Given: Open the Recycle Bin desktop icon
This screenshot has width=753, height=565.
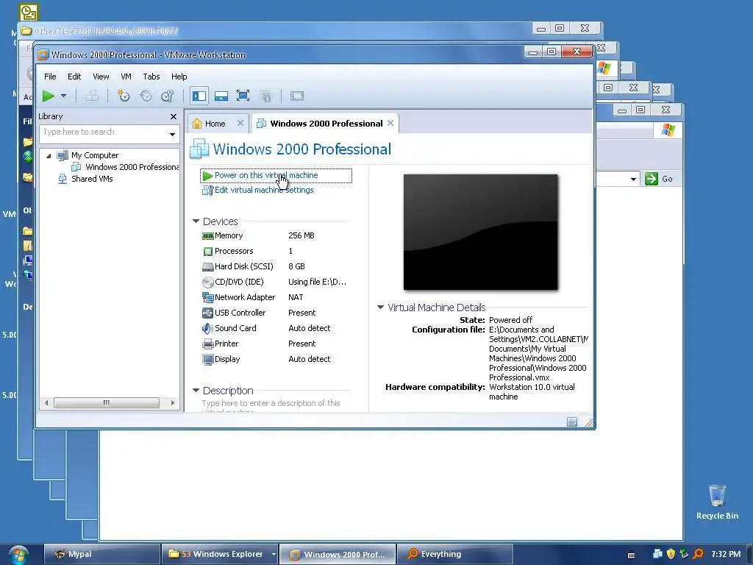Looking at the screenshot, I should point(717,502).
